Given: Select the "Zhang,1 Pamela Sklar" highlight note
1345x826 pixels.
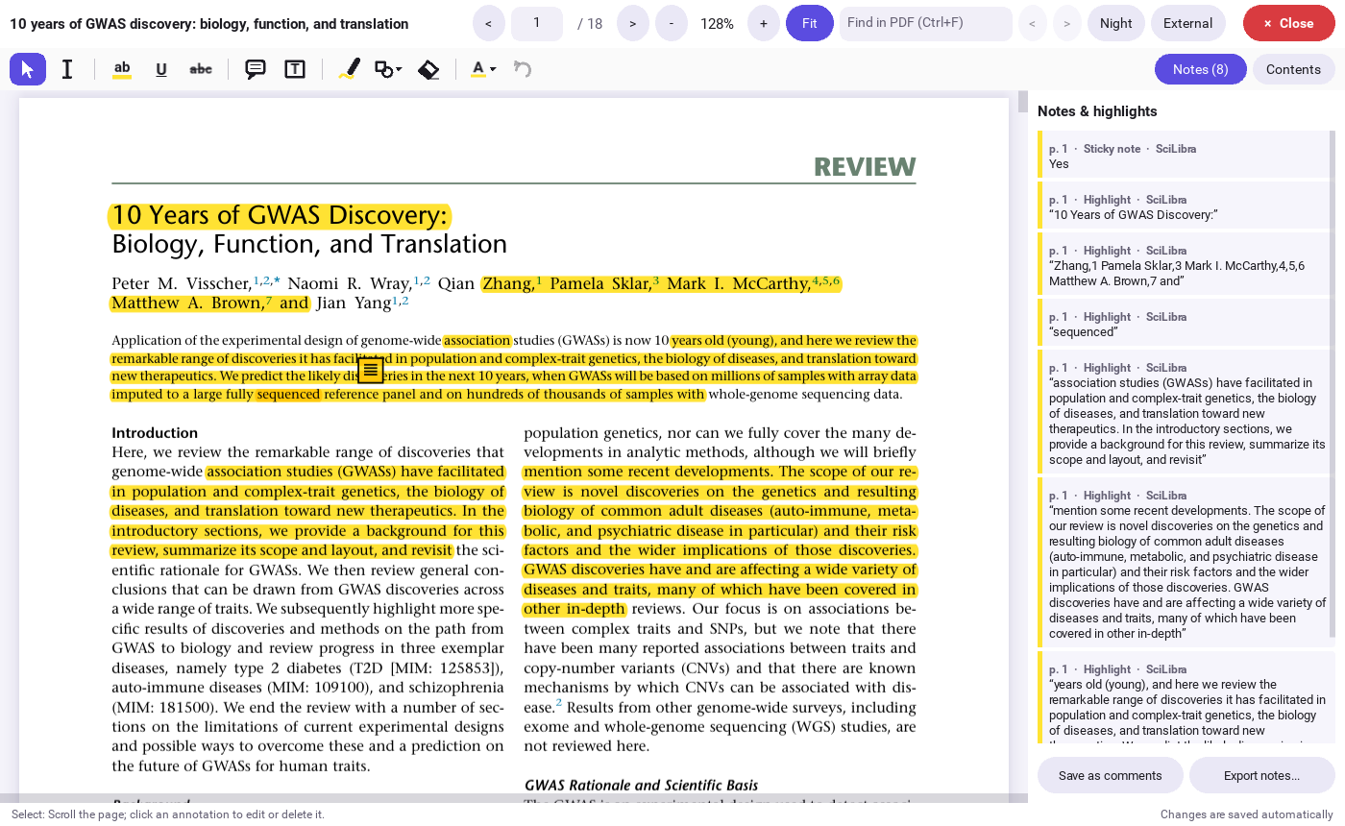Looking at the screenshot, I should (x=1184, y=265).
